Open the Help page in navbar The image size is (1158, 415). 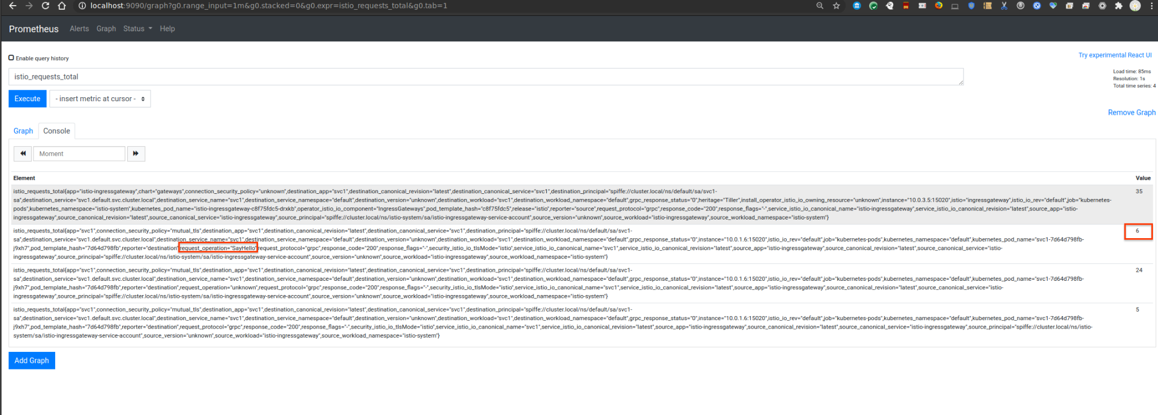point(167,28)
